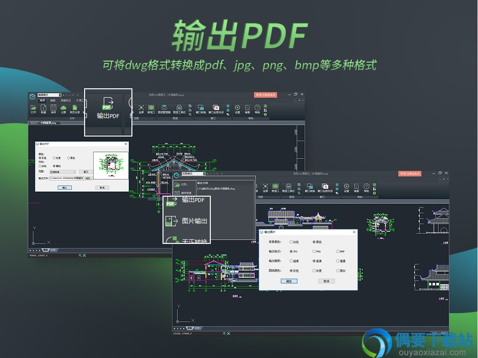Click the 打开 open-file icon in the back window

coord(33,108)
